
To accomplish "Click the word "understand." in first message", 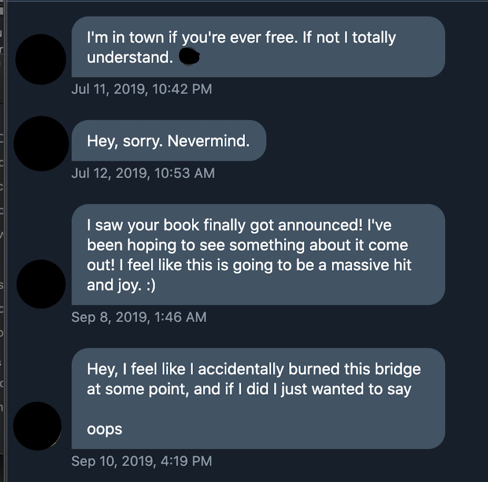I will point(130,57).
